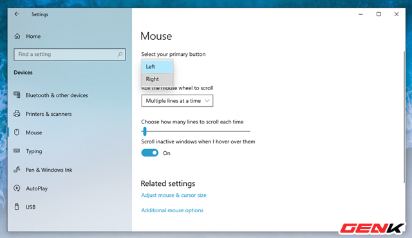Image resolution: width=412 pixels, height=238 pixels.
Task: Open the AutoPlay settings page
Action: coord(37,188)
